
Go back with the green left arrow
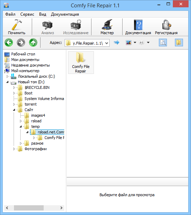click(x=9, y=43)
